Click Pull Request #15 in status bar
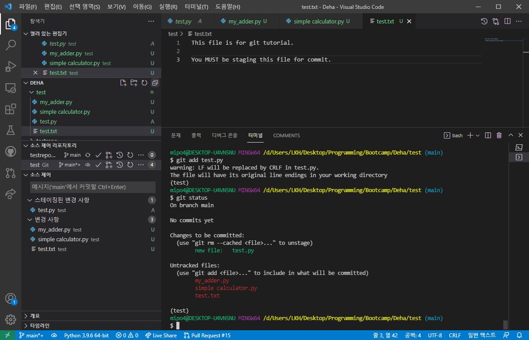 (x=207, y=335)
